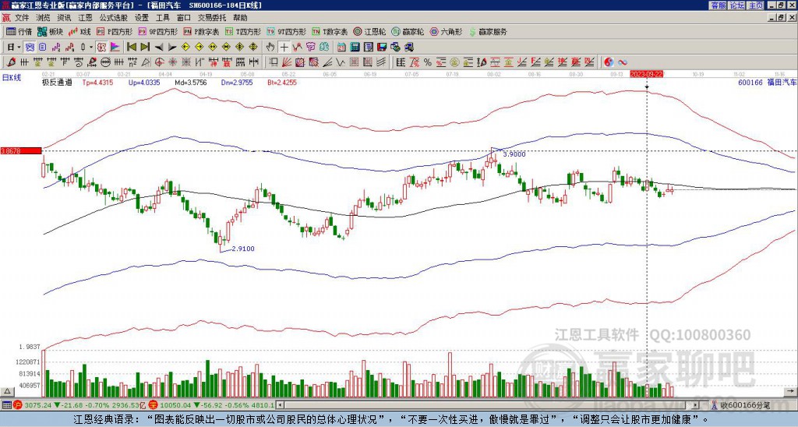The height and width of the screenshot is (427, 798).
Task: Open the T四方形 tool
Action: coord(243,31)
